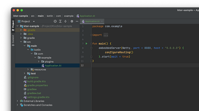Expand the gradle folder chevron
This screenshot has width=199, height=111.
21,38
